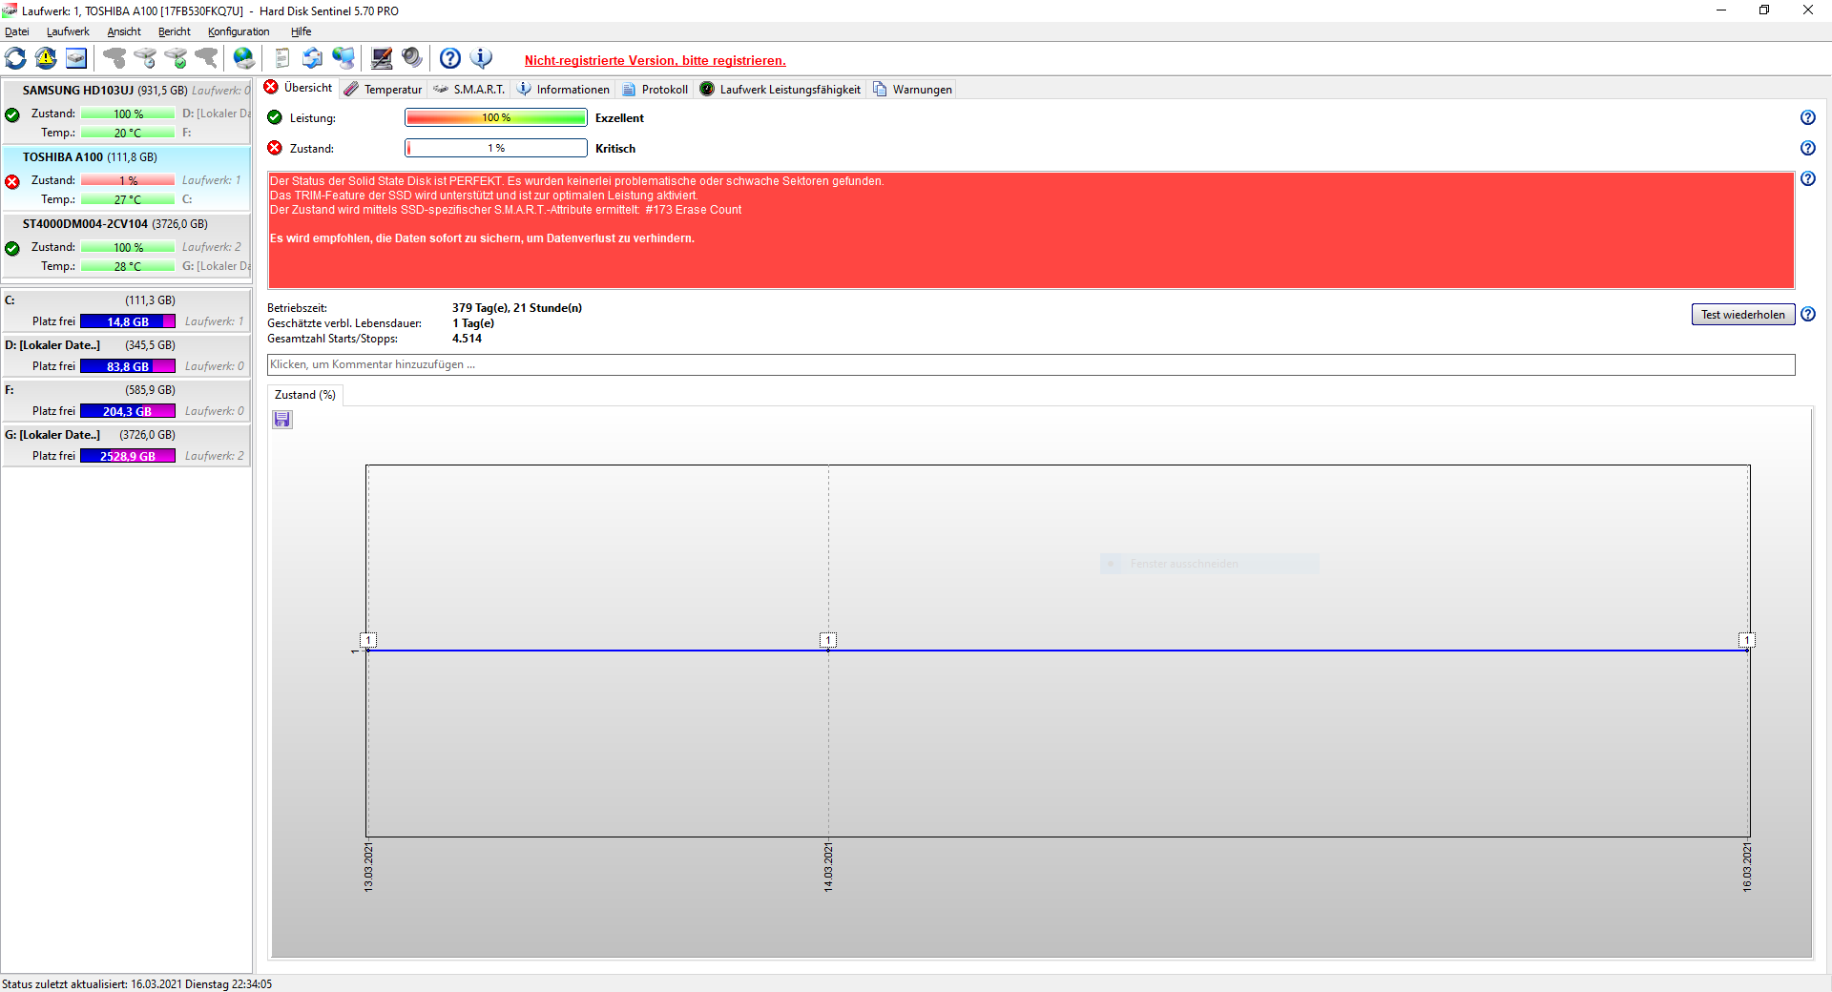The height and width of the screenshot is (992, 1832).
Task: Click the info bubble toolbar icon
Action: (482, 58)
